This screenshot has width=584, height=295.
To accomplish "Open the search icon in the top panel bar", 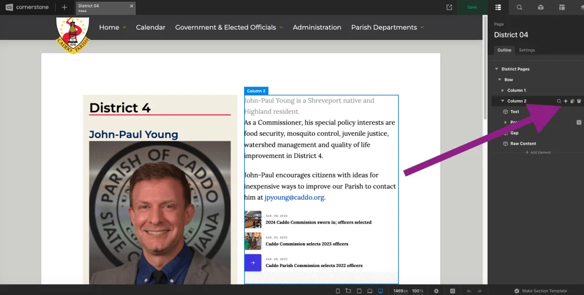I will (519, 7).
